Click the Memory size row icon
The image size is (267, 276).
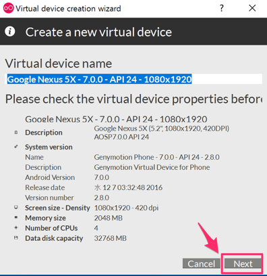click(16, 218)
